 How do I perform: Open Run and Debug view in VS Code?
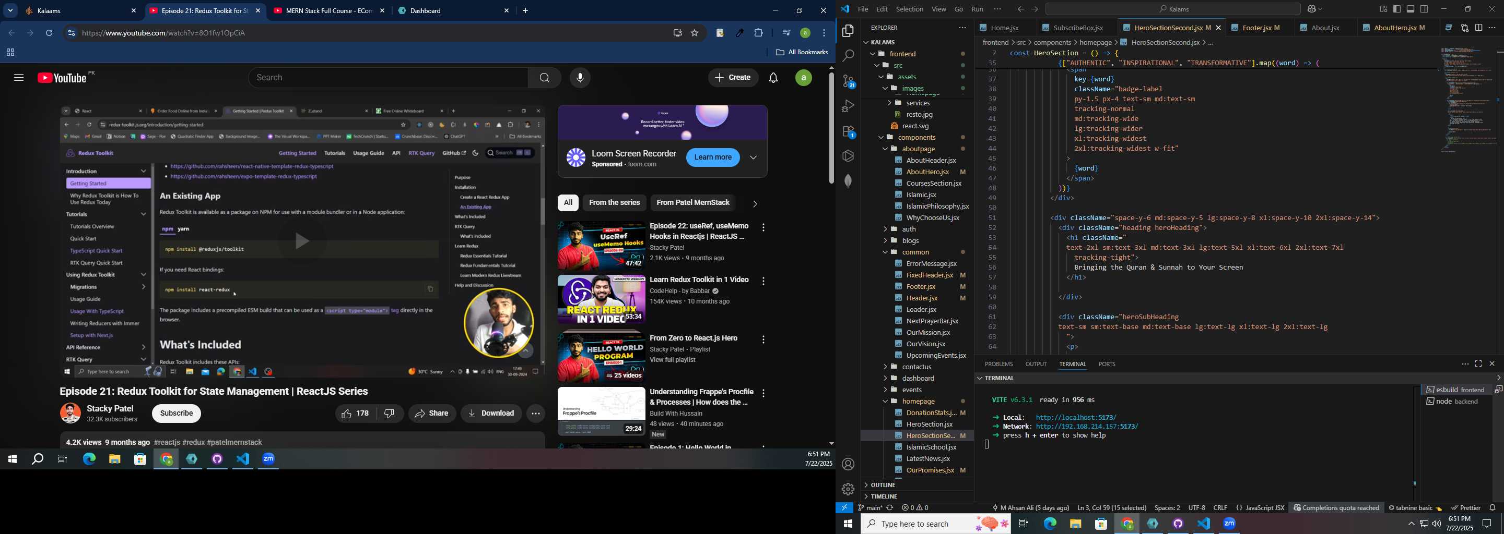pos(848,106)
